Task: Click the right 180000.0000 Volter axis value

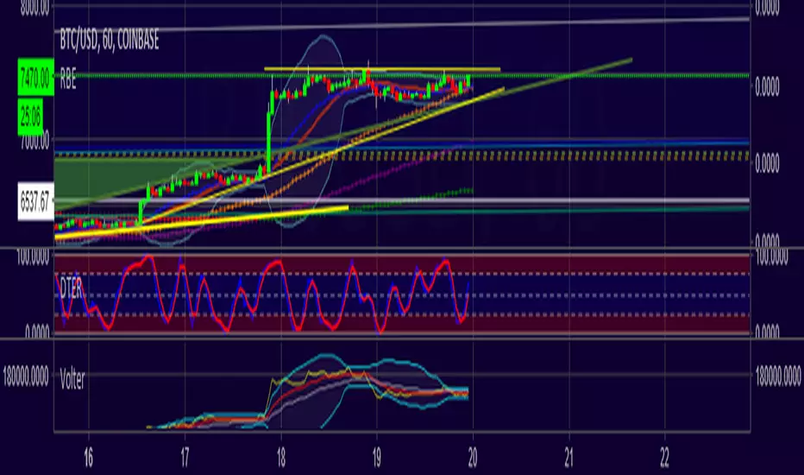Action: [778, 377]
